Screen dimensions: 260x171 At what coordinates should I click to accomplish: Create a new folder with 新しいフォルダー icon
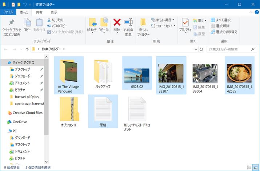point(143,26)
